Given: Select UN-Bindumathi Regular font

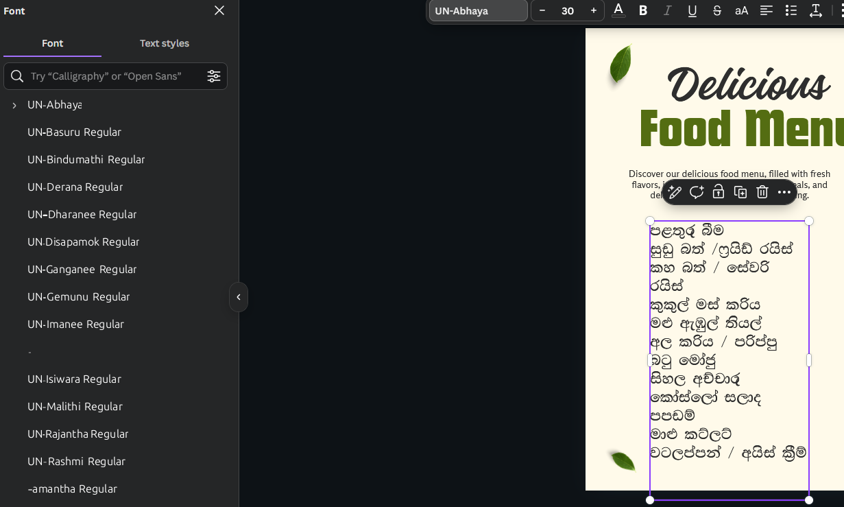Looking at the screenshot, I should point(86,160).
